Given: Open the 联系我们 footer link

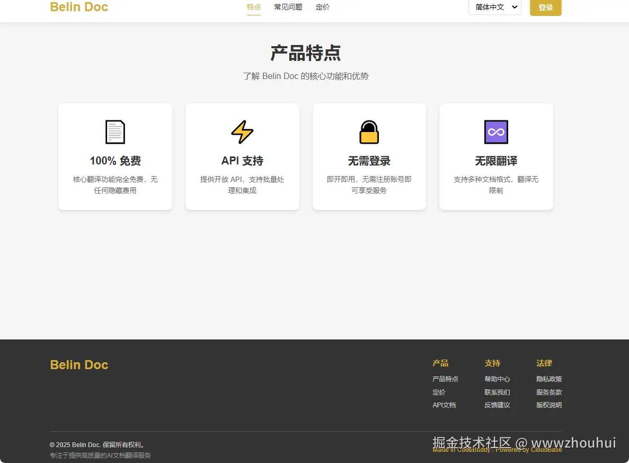Looking at the screenshot, I should pos(497,392).
